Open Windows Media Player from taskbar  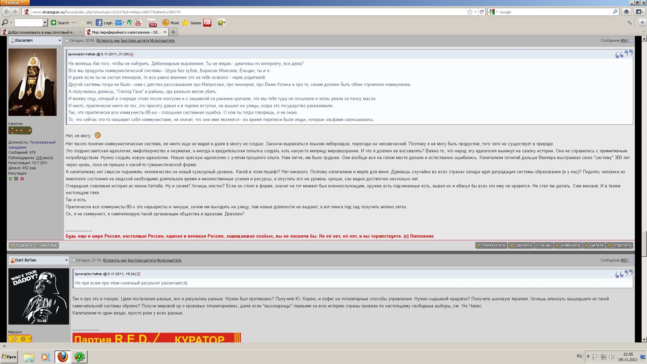(45, 357)
